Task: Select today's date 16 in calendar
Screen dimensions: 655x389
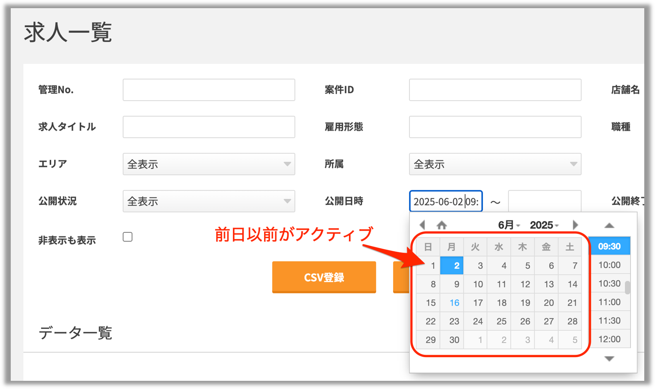Action: tap(454, 303)
